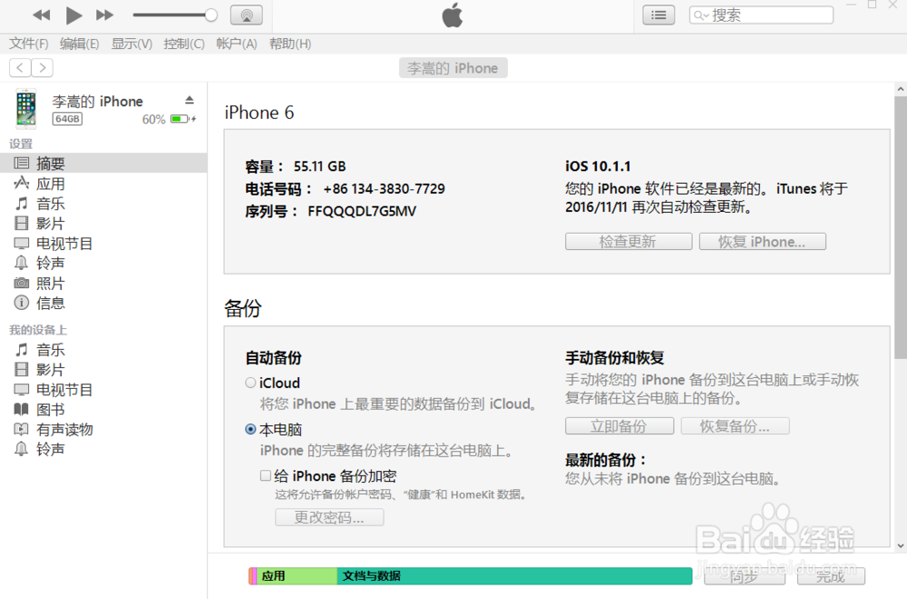Click the vertical scrollbar thumb
The height and width of the screenshot is (599, 907).
coord(901,227)
